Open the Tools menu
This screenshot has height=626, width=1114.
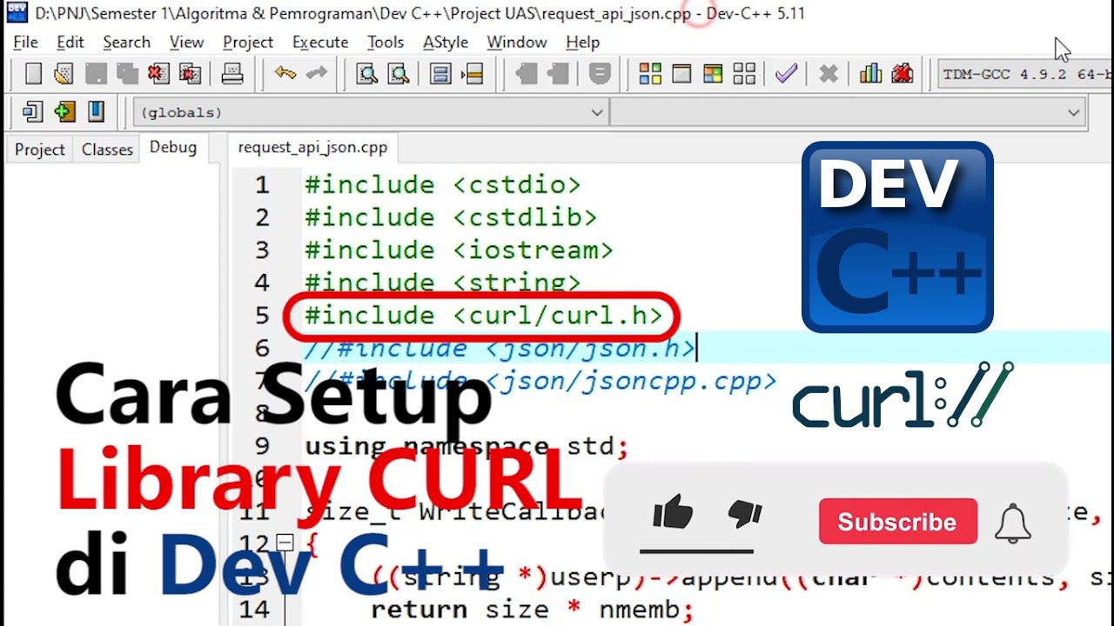click(386, 42)
